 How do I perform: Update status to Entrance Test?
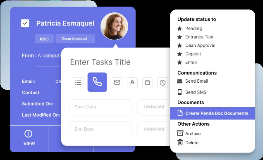coord(199,37)
